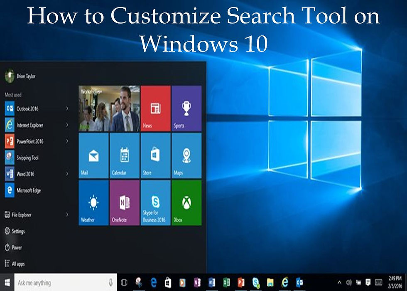
Task: Show hidden system tray icons
Action: click(x=339, y=282)
